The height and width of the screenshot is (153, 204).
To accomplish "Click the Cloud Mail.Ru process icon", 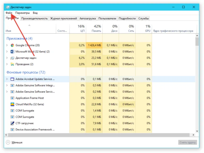I will click(12, 104).
